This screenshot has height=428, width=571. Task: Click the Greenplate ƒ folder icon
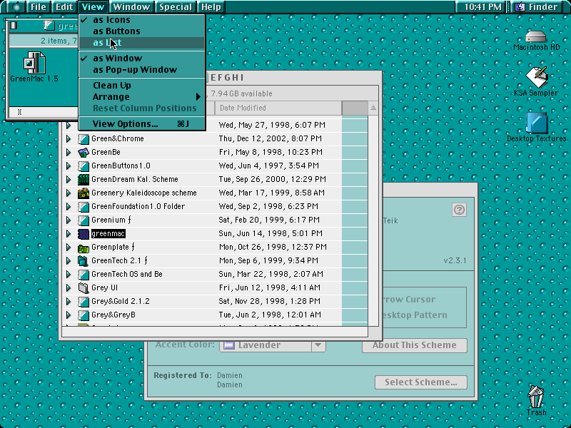click(x=84, y=248)
